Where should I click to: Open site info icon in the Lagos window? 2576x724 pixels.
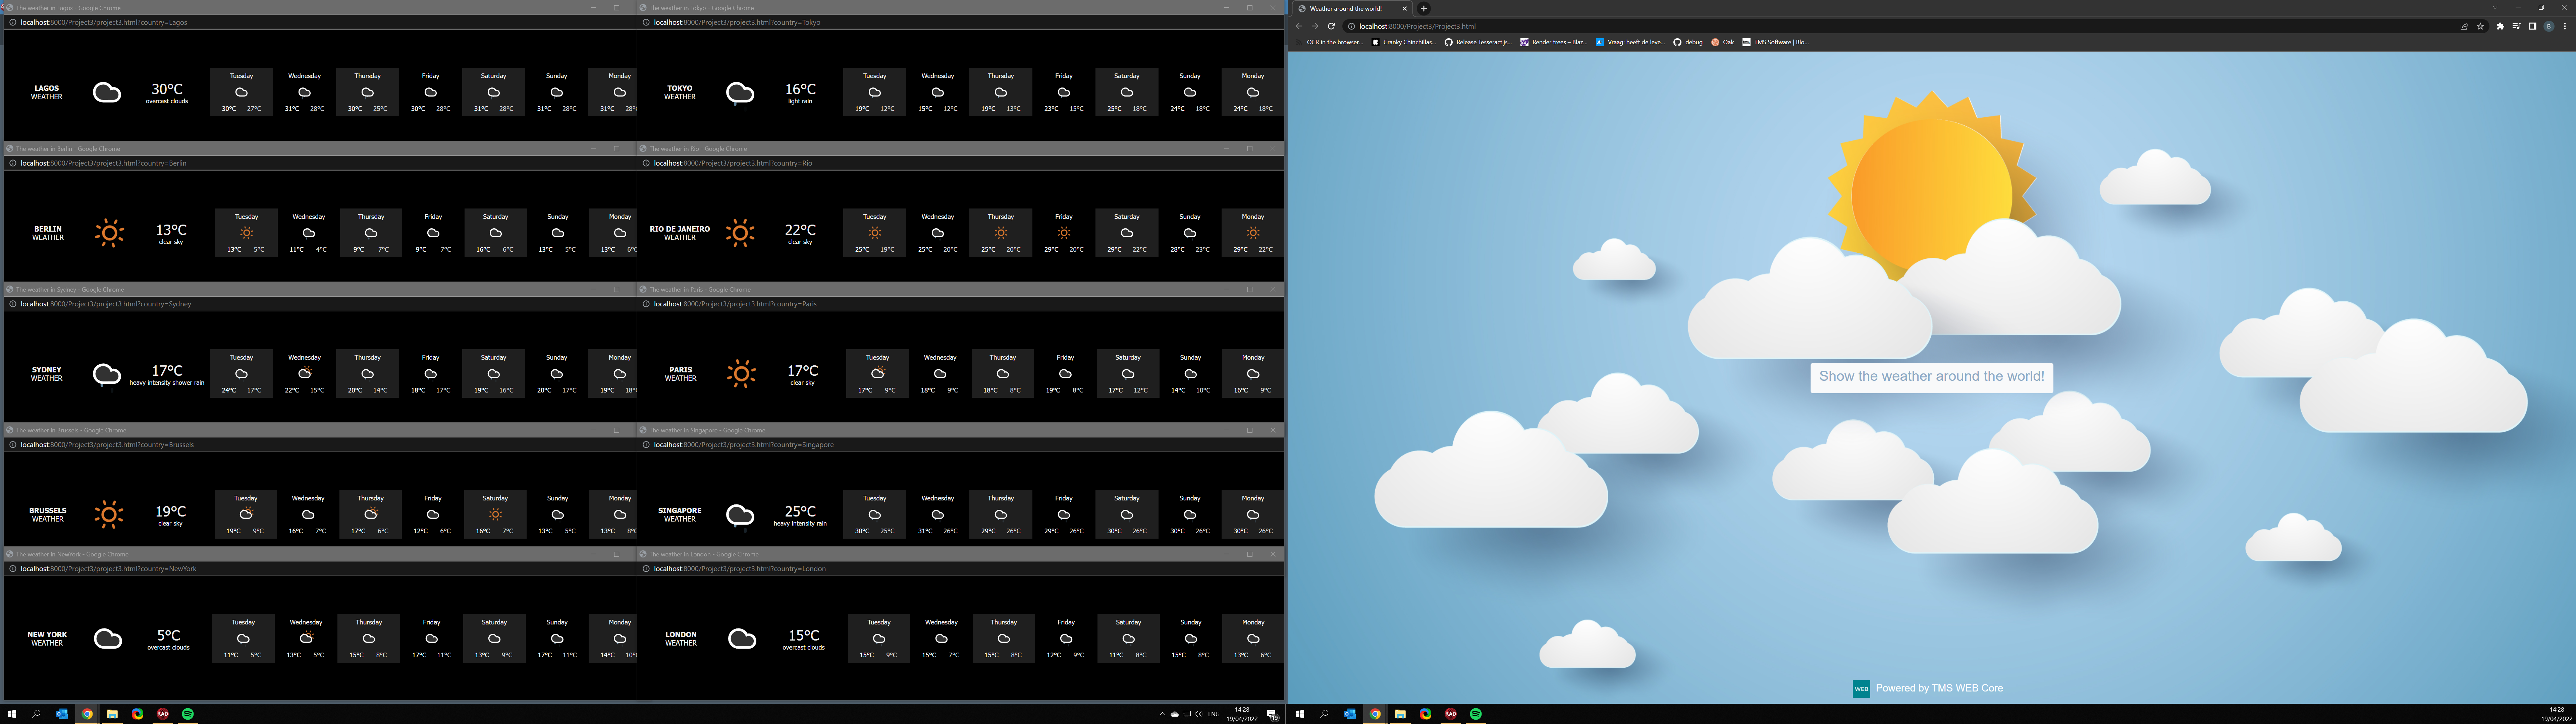coord(13,22)
